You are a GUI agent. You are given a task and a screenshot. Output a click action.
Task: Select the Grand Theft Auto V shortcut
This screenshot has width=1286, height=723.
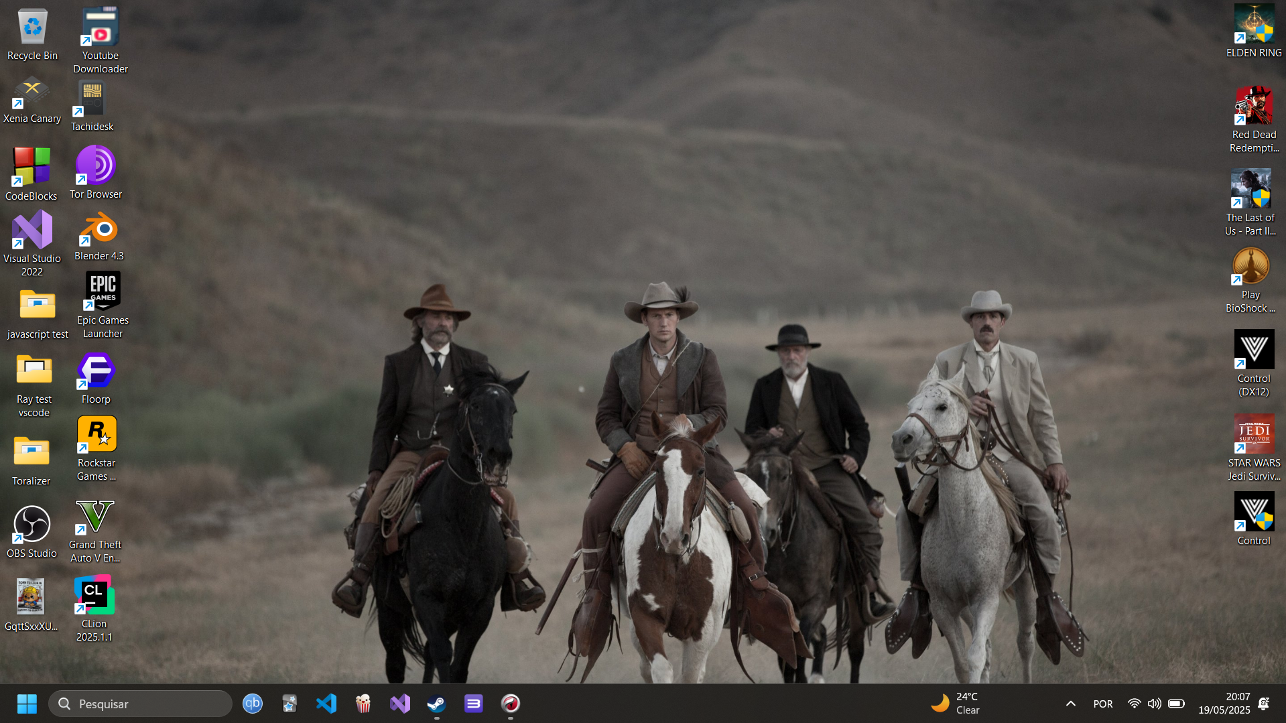tap(95, 531)
